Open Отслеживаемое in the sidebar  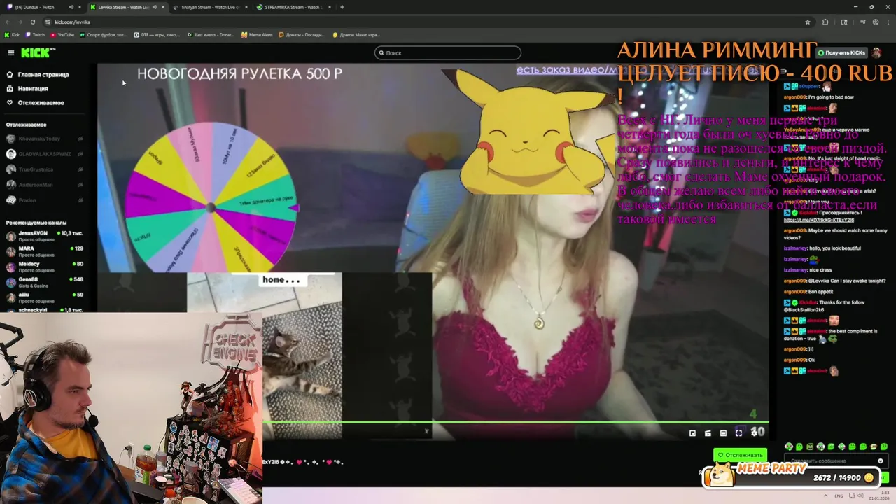[x=35, y=102]
